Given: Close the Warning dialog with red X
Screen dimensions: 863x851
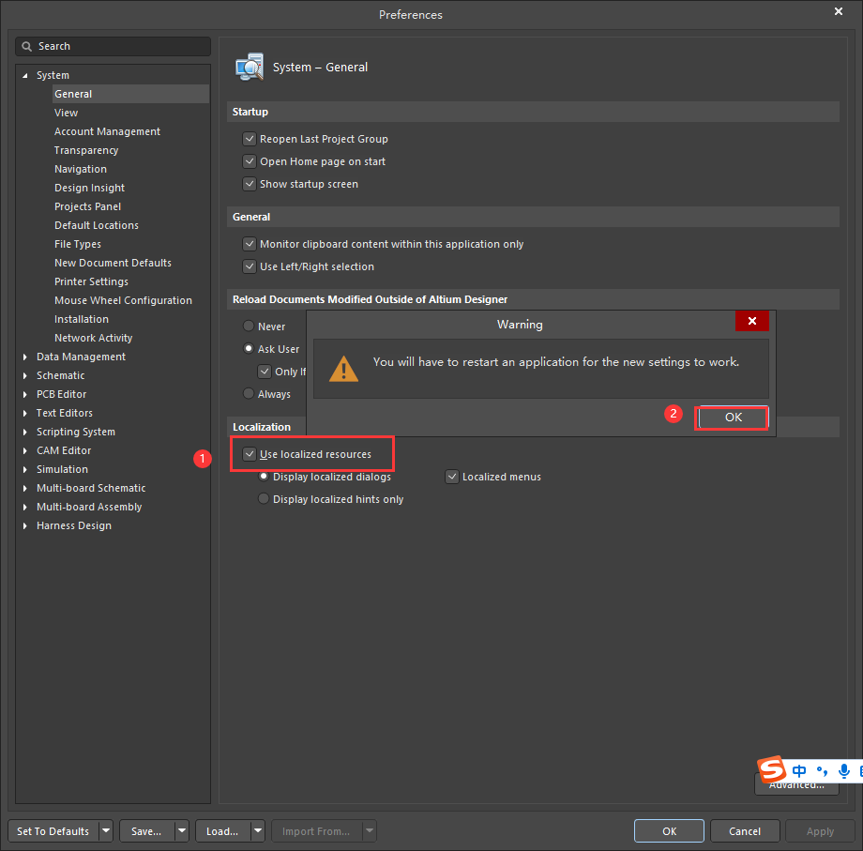Looking at the screenshot, I should tap(751, 321).
